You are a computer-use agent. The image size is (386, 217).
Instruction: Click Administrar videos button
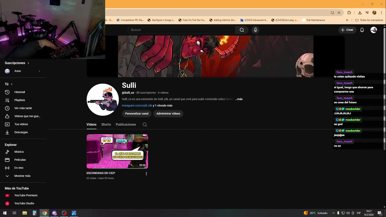coord(168,114)
